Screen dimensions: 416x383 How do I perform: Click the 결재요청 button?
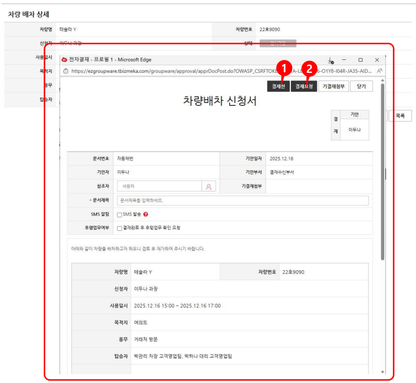point(304,86)
